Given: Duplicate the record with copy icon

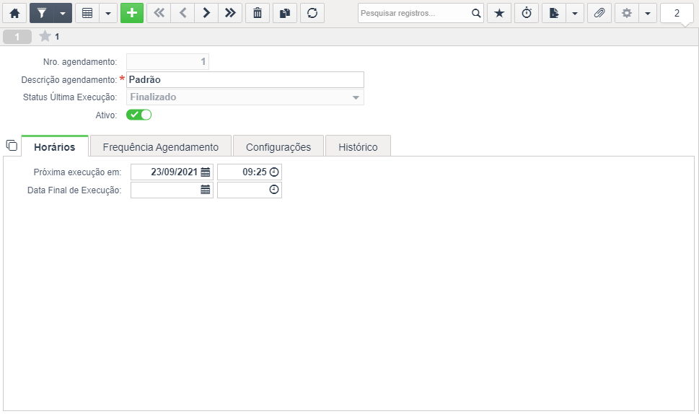Looking at the screenshot, I should 285,14.
